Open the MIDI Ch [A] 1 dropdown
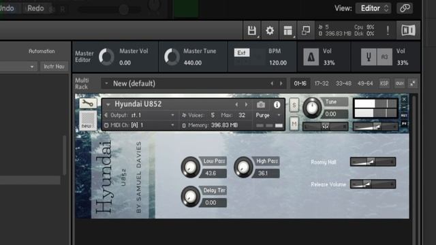This screenshot has width=436, height=245. (x=172, y=125)
